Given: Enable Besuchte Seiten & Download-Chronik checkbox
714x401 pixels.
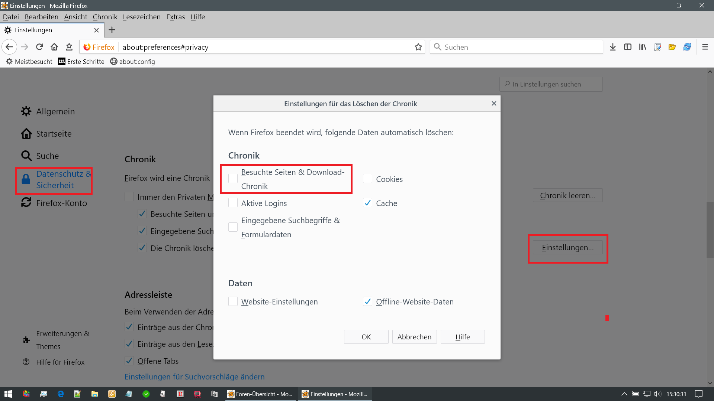Looking at the screenshot, I should (233, 179).
